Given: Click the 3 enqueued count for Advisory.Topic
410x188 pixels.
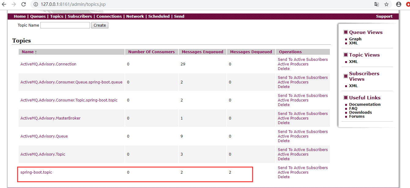Looking at the screenshot, I should click(182, 154).
